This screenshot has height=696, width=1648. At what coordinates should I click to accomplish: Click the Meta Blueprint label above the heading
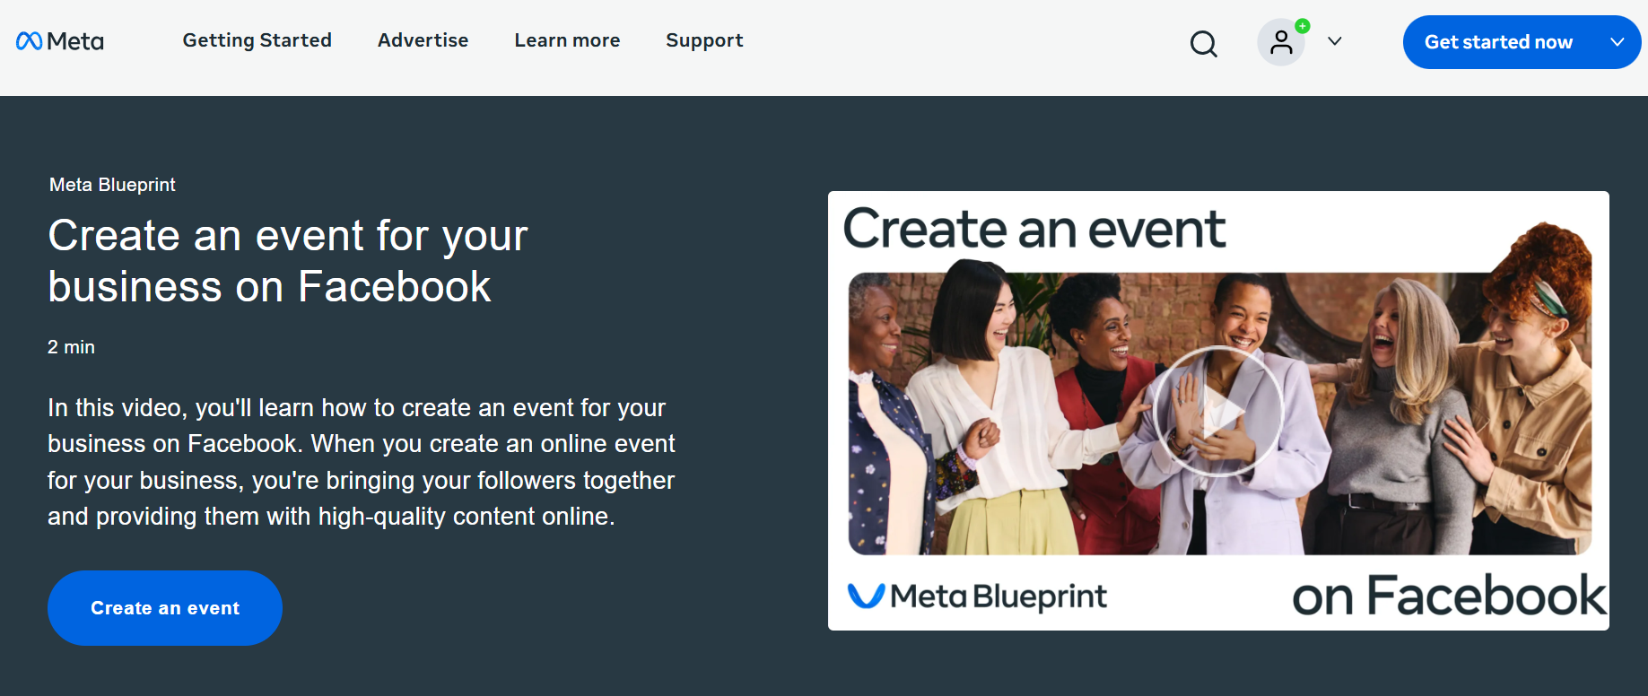pyautogui.click(x=112, y=185)
